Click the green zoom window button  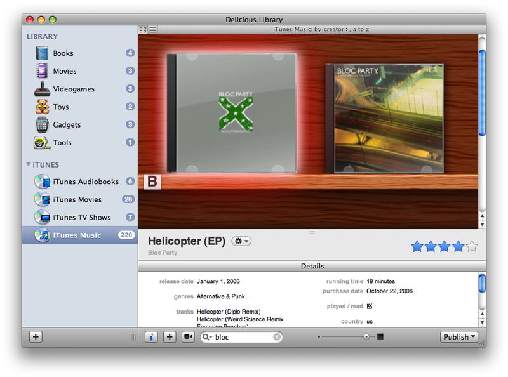(53, 20)
